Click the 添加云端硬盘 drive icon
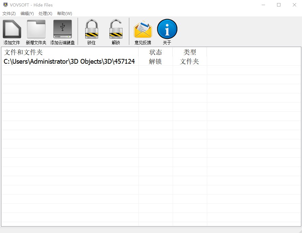The height and width of the screenshot is (233, 302). [x=62, y=29]
